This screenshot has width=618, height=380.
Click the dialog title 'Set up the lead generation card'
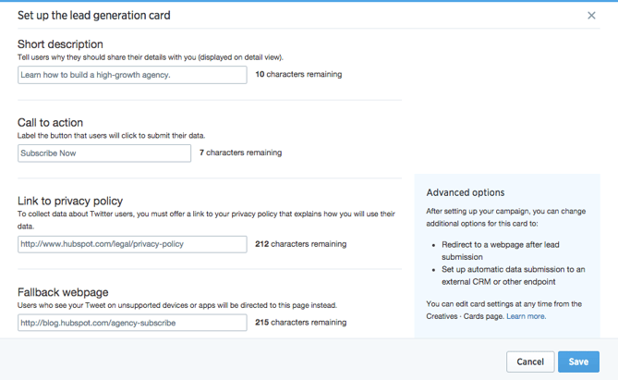click(x=94, y=16)
